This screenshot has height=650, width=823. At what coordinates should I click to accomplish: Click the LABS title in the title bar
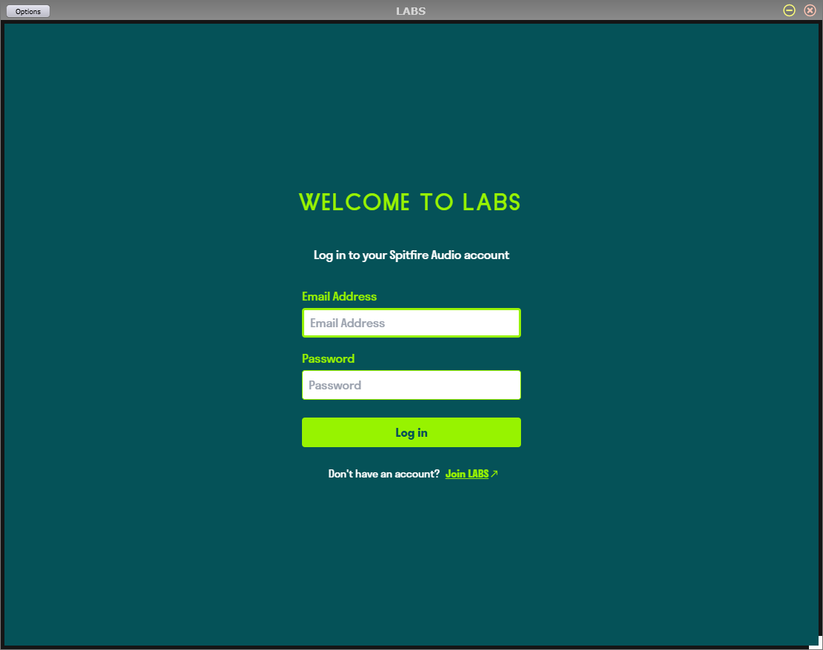[x=411, y=11]
